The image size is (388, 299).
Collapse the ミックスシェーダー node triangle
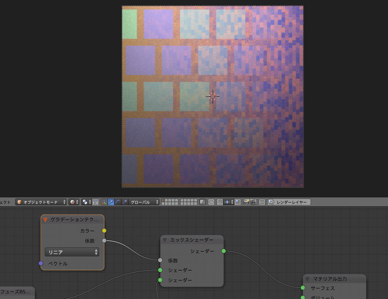[x=164, y=240]
